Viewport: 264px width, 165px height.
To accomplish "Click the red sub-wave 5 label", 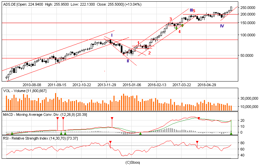I will click(194, 11).
